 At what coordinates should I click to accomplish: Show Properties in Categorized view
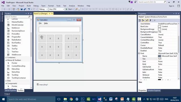140,20
